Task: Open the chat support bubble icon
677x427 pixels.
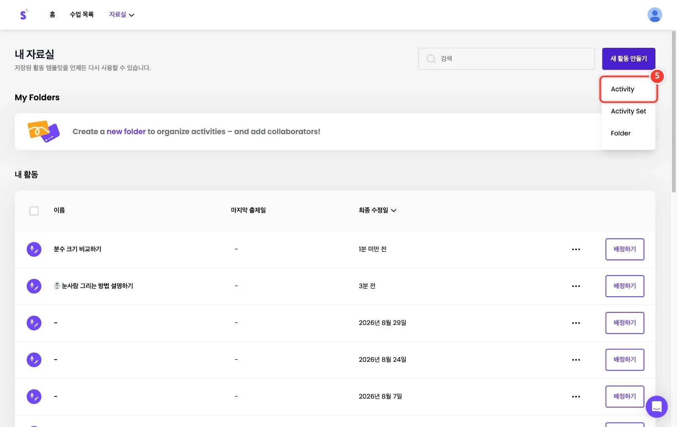Action: 657,407
